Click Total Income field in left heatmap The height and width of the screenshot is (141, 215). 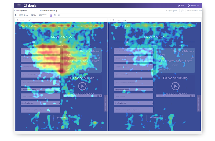pos(41,96)
